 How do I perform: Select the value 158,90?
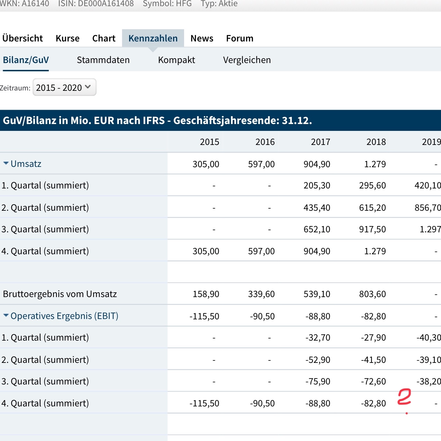[206, 294]
